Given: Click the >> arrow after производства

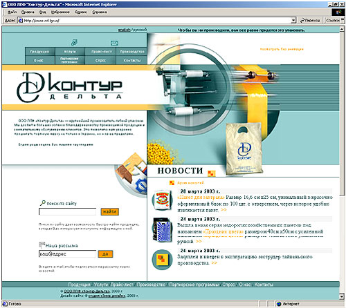Looking at the screenshot, I should (x=214, y=262).
